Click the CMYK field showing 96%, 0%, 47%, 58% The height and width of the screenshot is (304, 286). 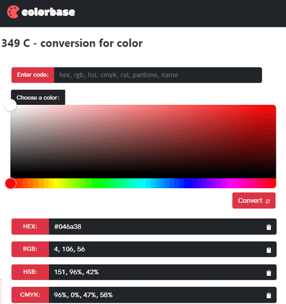coord(163,295)
